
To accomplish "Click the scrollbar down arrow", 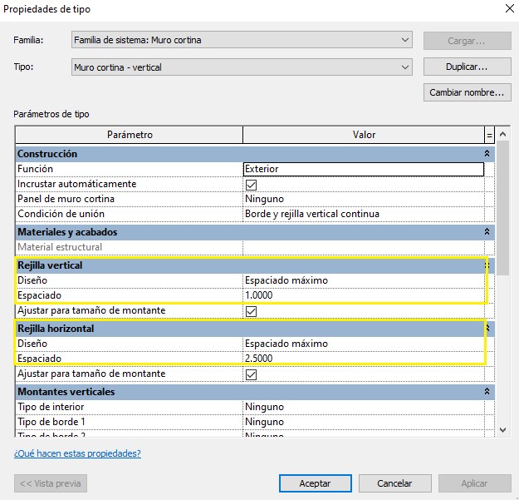I will 502,430.
